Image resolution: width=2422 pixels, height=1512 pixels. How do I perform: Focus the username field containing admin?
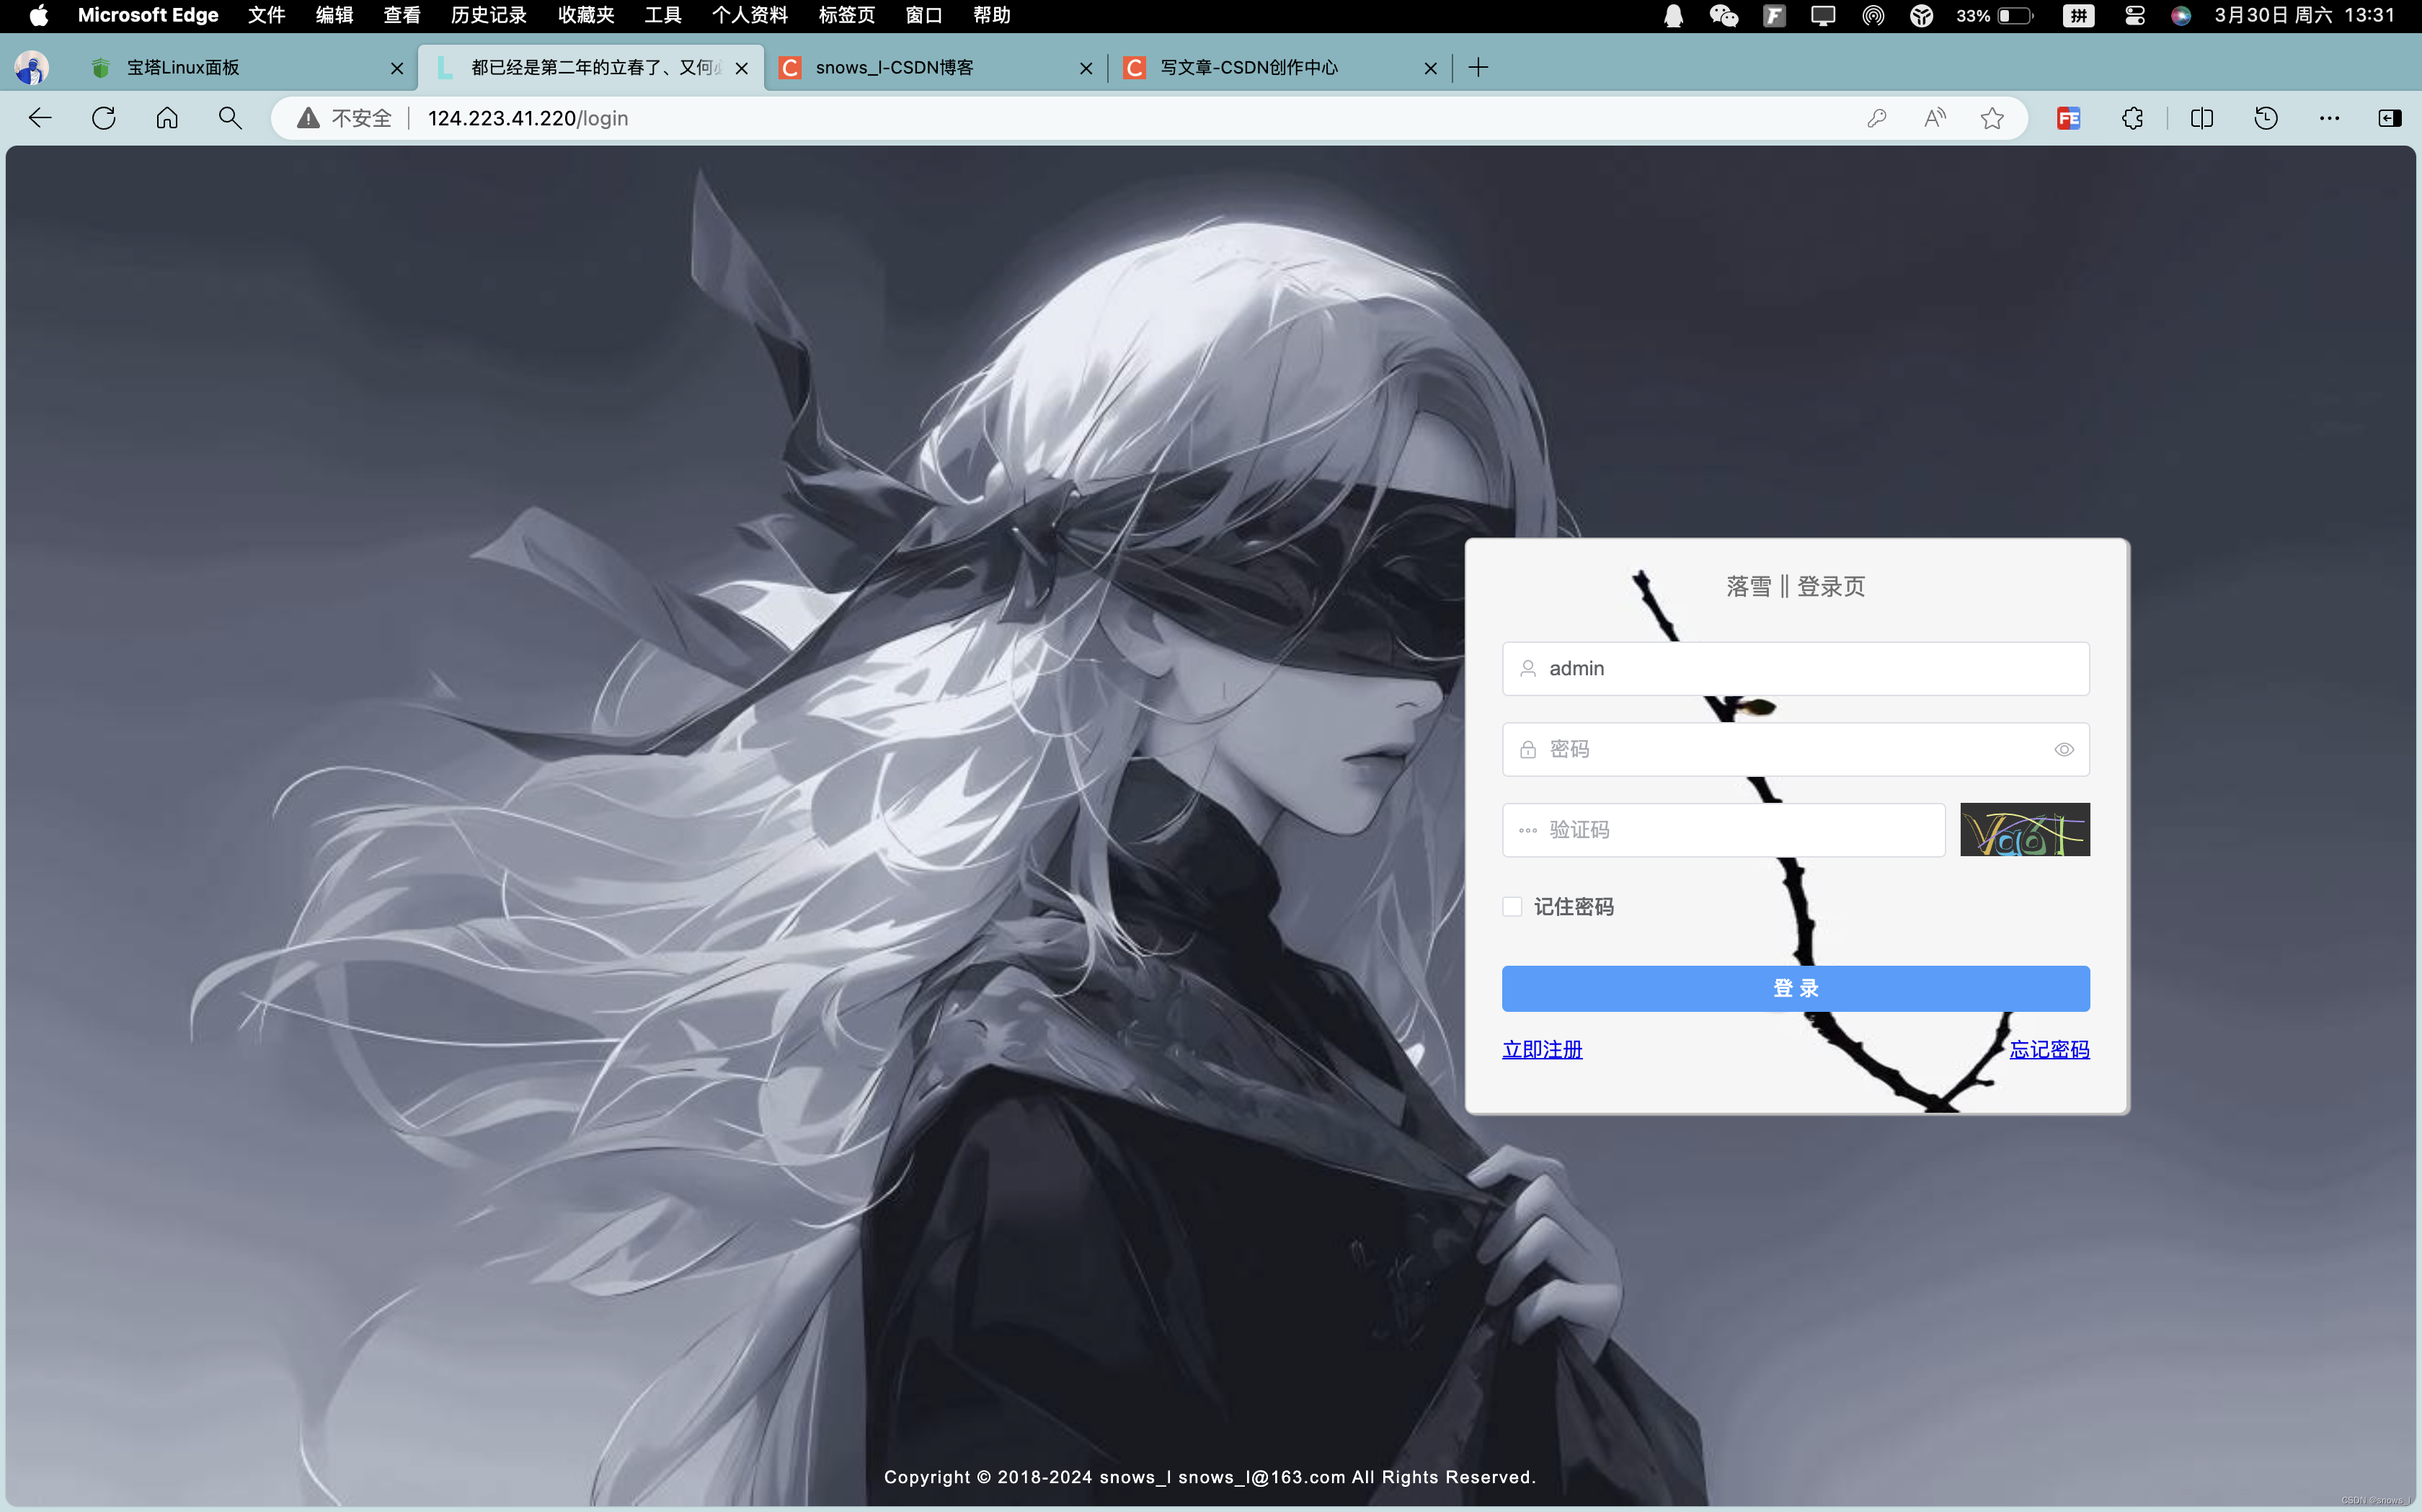pyautogui.click(x=1795, y=668)
